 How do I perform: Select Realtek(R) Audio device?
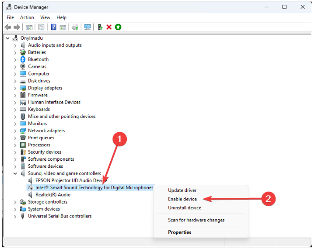pos(53,195)
